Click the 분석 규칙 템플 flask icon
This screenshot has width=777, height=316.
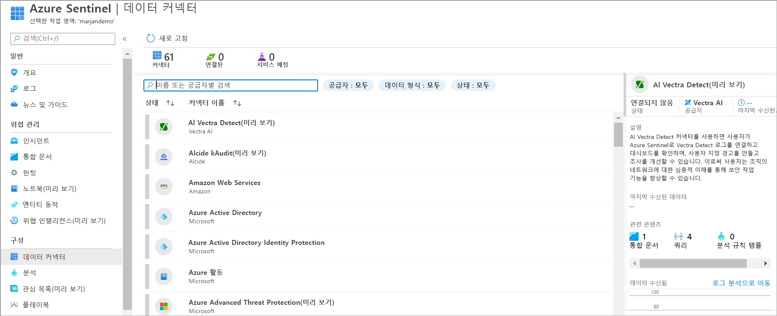721,236
